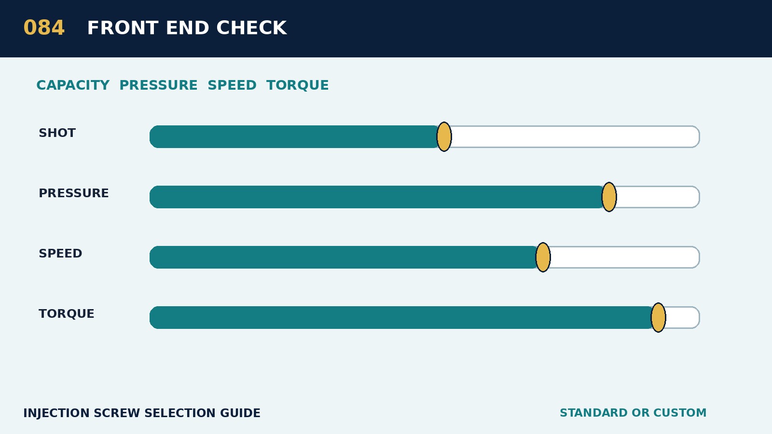772x434 pixels.
Task: Select the SPEED heading tab at top
Action: [232, 85]
